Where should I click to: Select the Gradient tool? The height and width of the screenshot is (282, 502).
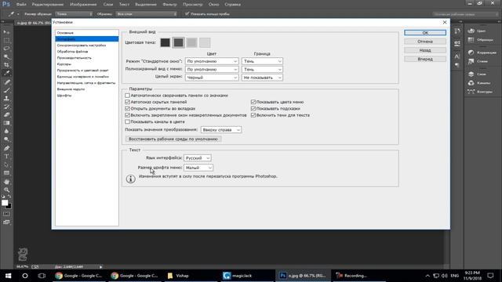coord(6,123)
